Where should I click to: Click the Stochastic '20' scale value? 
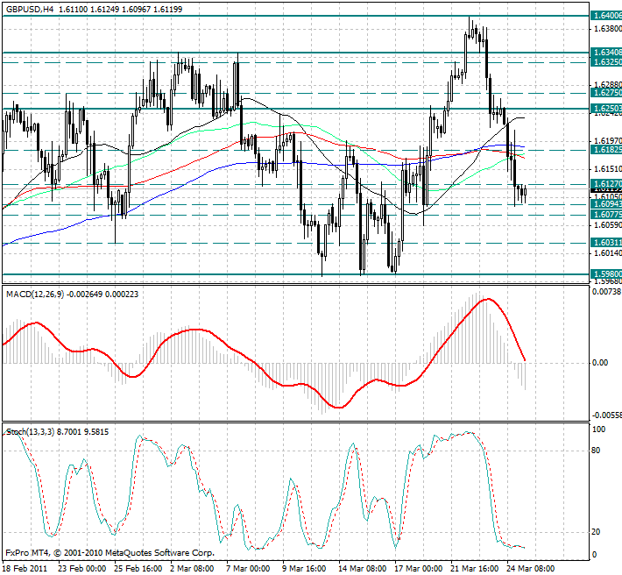[596, 532]
